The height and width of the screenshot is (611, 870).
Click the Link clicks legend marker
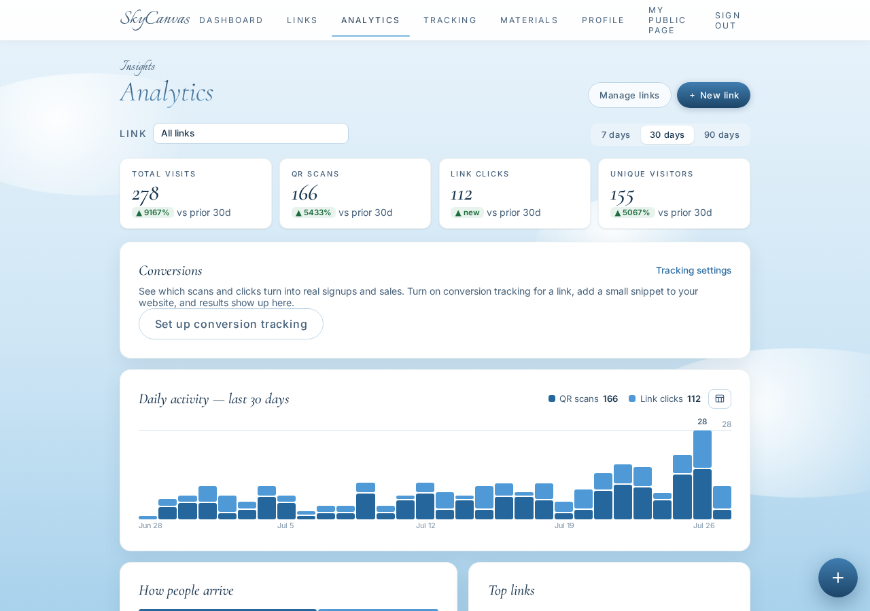click(x=632, y=399)
